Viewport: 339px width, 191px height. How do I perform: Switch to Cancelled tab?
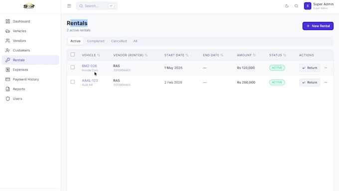click(x=119, y=41)
